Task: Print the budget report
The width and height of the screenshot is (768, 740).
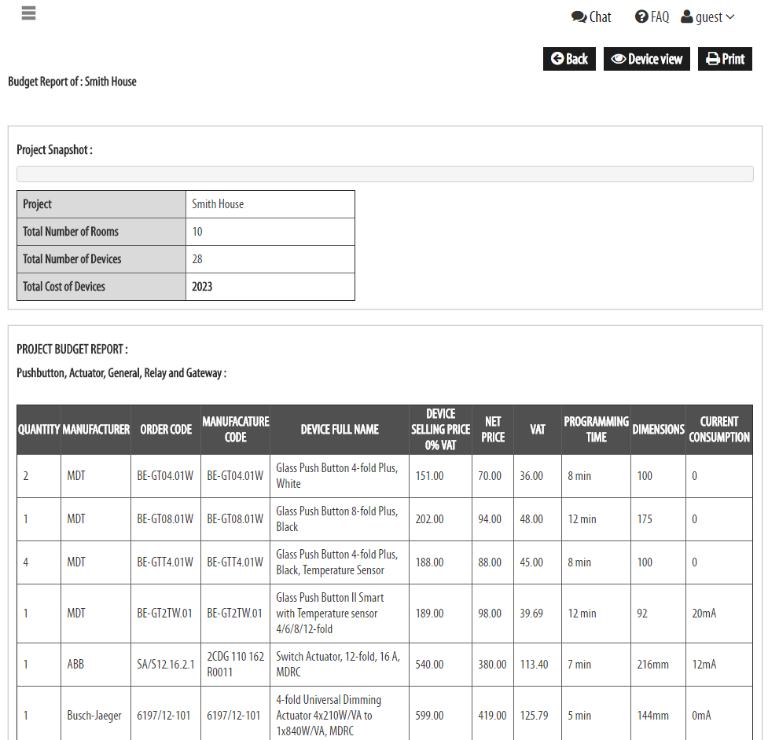Action: [725, 59]
